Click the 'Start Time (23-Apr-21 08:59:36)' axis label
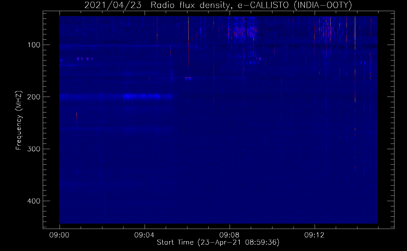The image size is (407, 251). (218, 242)
